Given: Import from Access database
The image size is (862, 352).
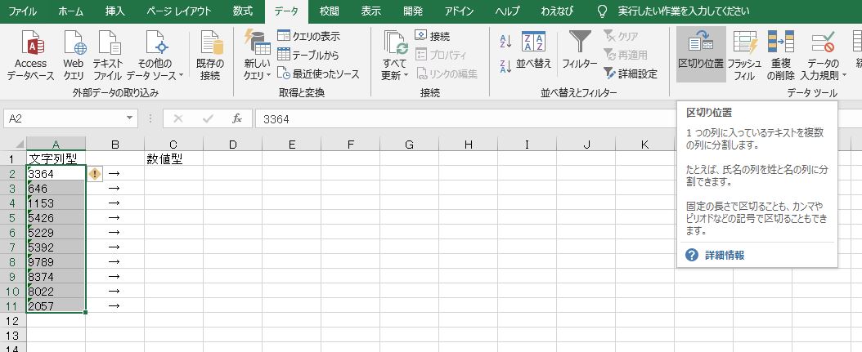Looking at the screenshot, I should click(31, 55).
